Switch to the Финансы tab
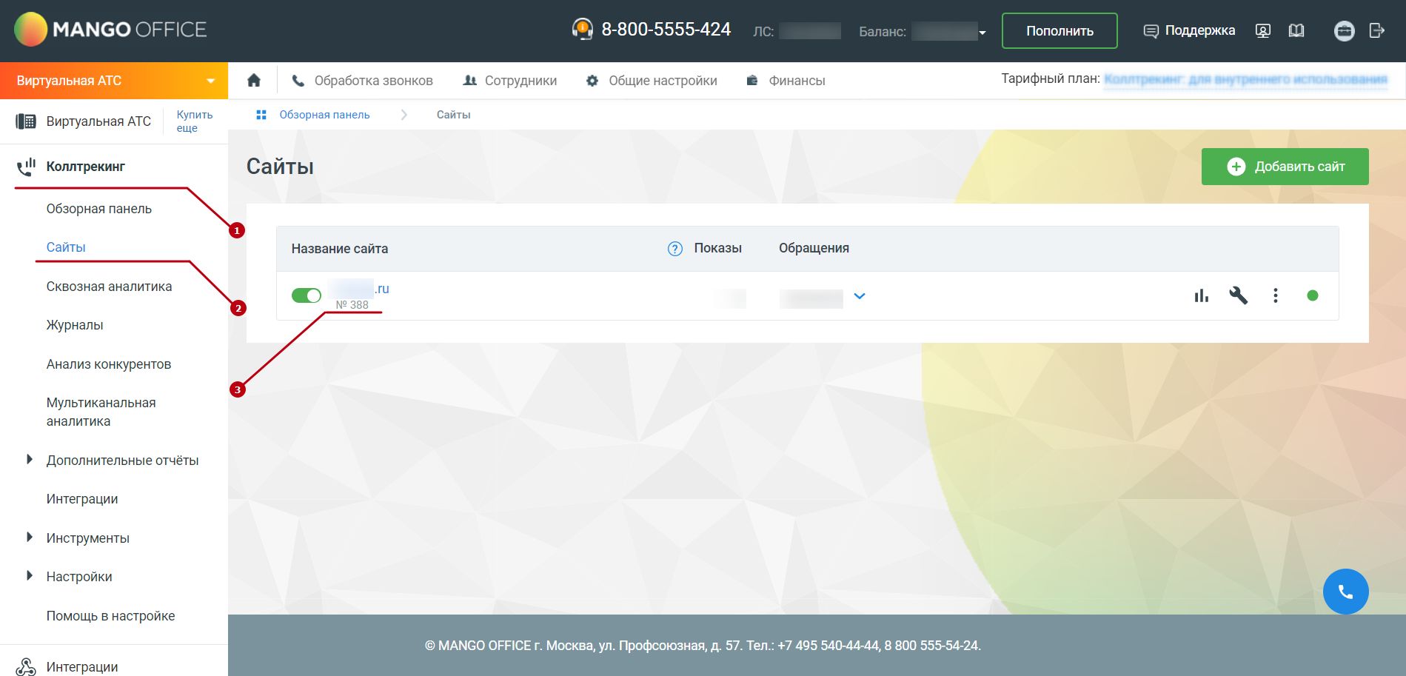The image size is (1406, 676). click(x=796, y=80)
